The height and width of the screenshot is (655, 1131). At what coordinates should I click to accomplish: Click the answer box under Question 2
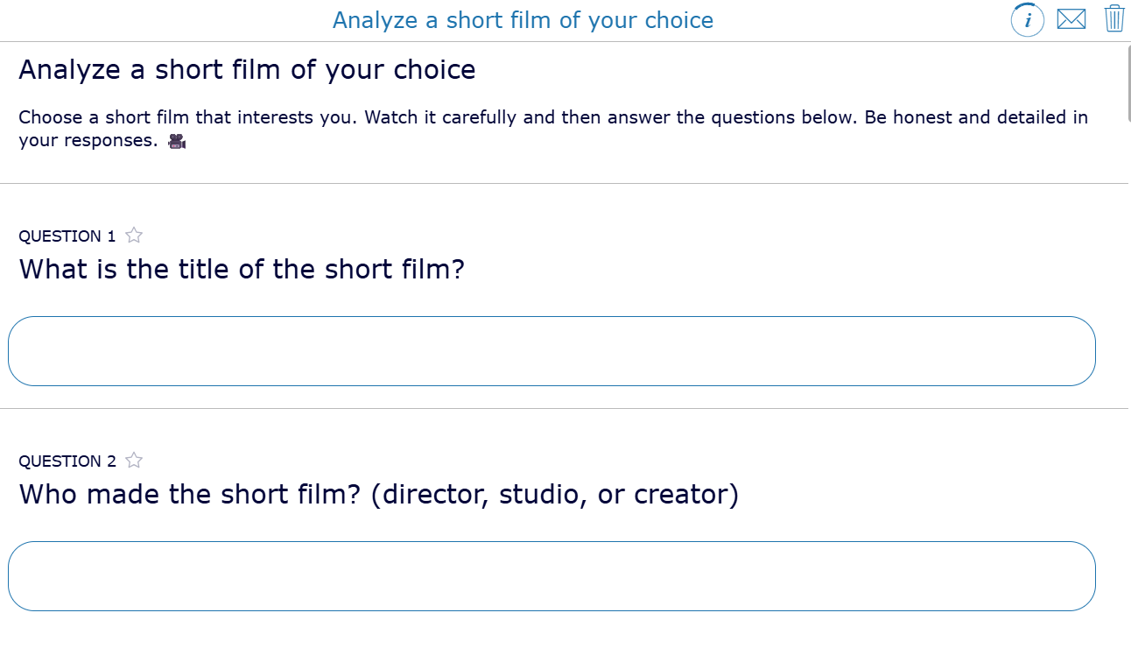click(551, 576)
